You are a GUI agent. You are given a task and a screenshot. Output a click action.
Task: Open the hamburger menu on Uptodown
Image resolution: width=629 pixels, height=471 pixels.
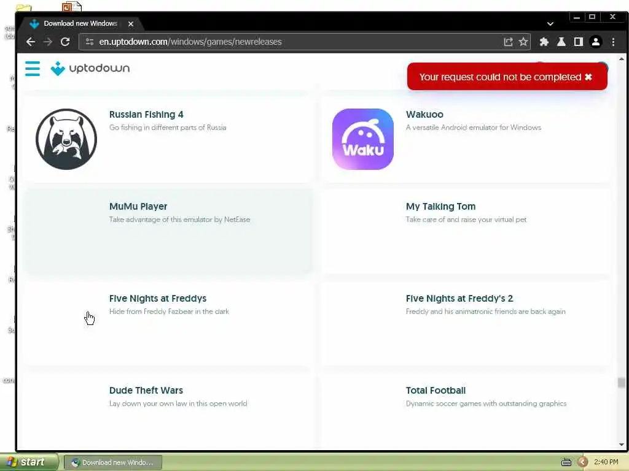pyautogui.click(x=32, y=69)
